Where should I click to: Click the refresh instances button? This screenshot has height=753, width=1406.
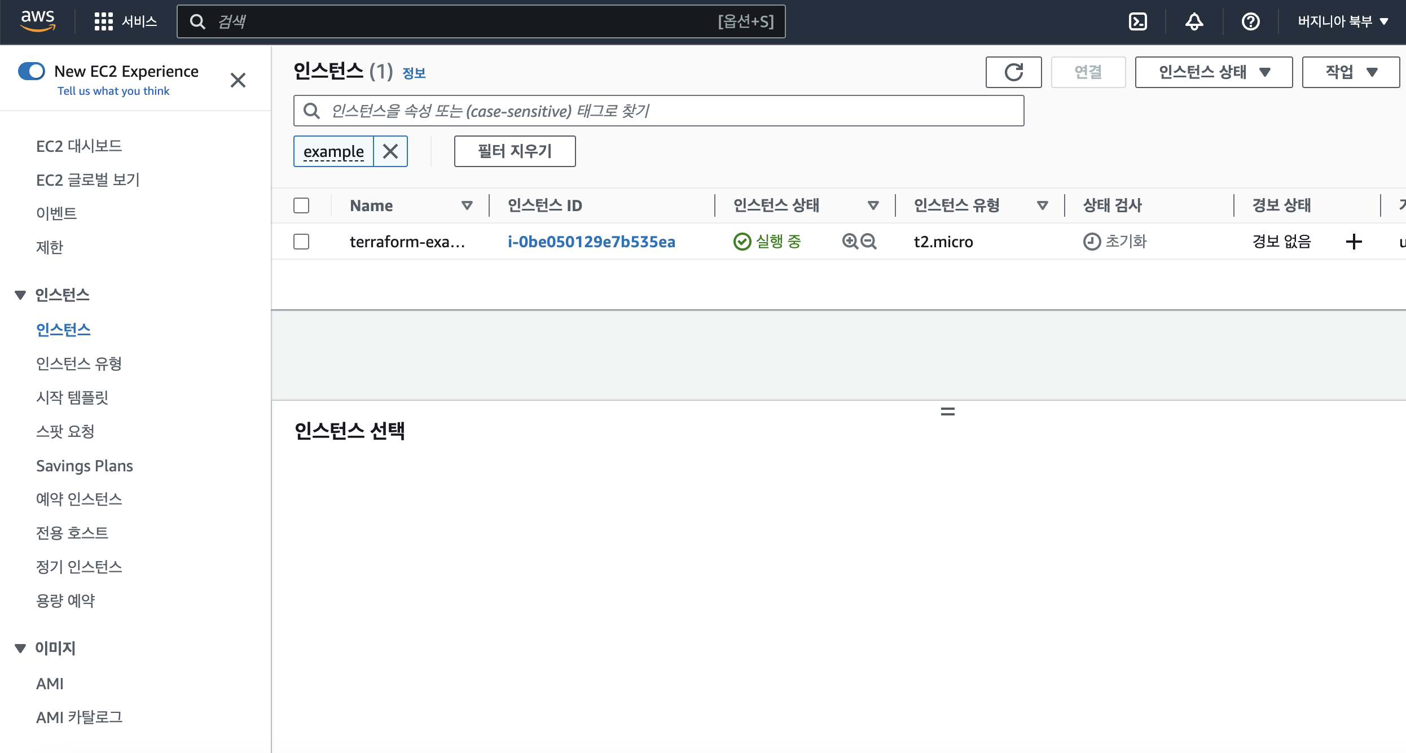click(x=1013, y=72)
